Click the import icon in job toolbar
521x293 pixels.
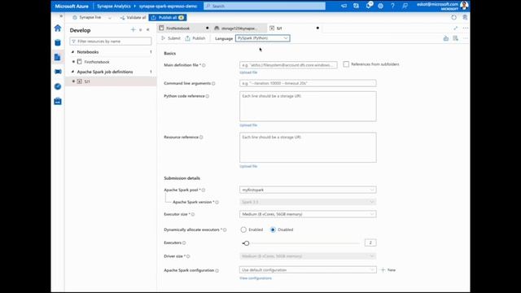point(446,38)
